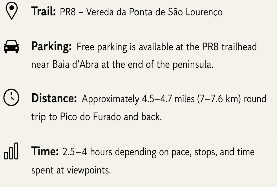The image size is (277, 187).
Task: Click the clock icon beside Distance
Action: point(11,98)
